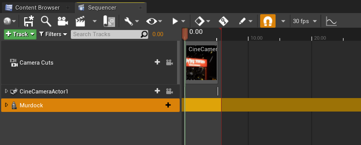The height and width of the screenshot is (145, 361).
Task: Select the Camera Cuts track
Action: click(89, 63)
